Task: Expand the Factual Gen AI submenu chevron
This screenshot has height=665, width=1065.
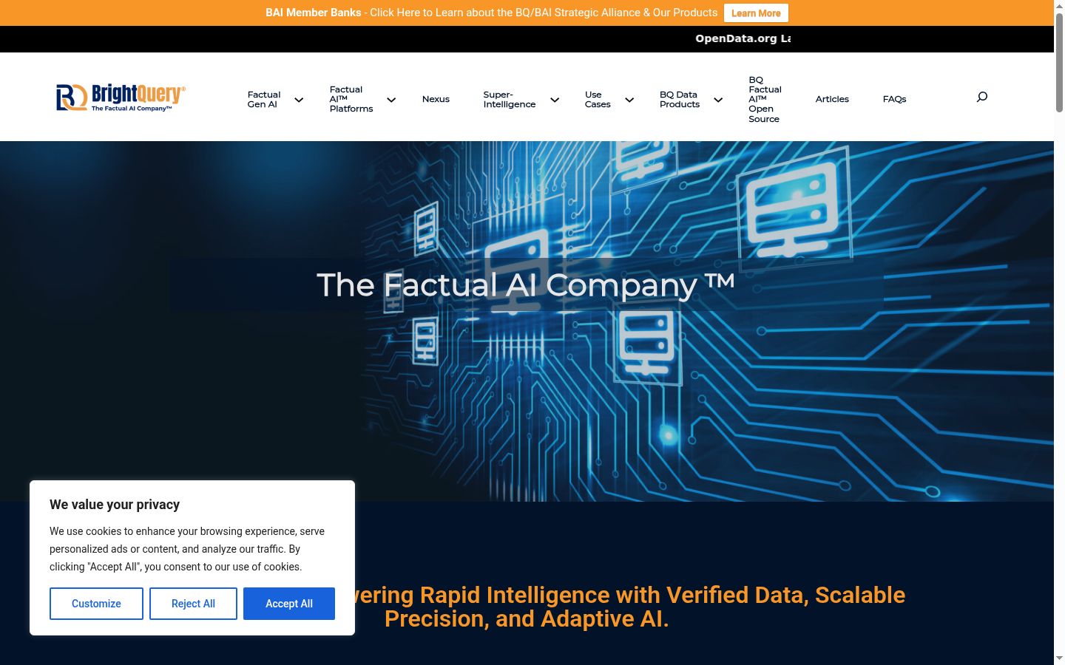Action: pyautogui.click(x=299, y=100)
